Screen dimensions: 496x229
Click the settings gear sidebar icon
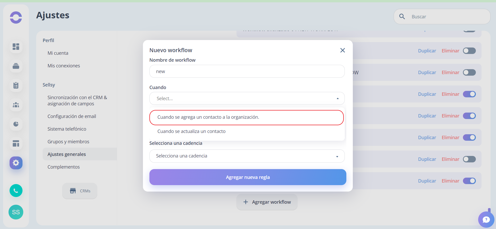[x=16, y=163]
